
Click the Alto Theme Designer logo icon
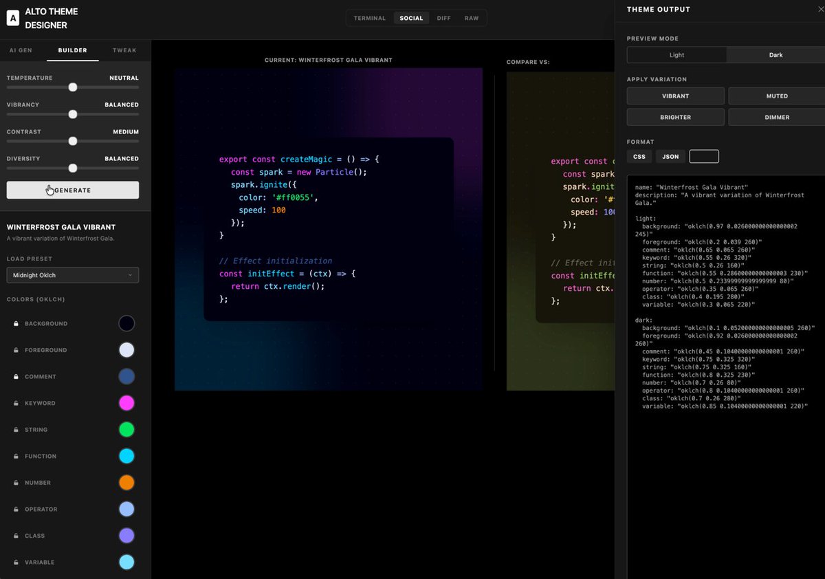pos(13,19)
